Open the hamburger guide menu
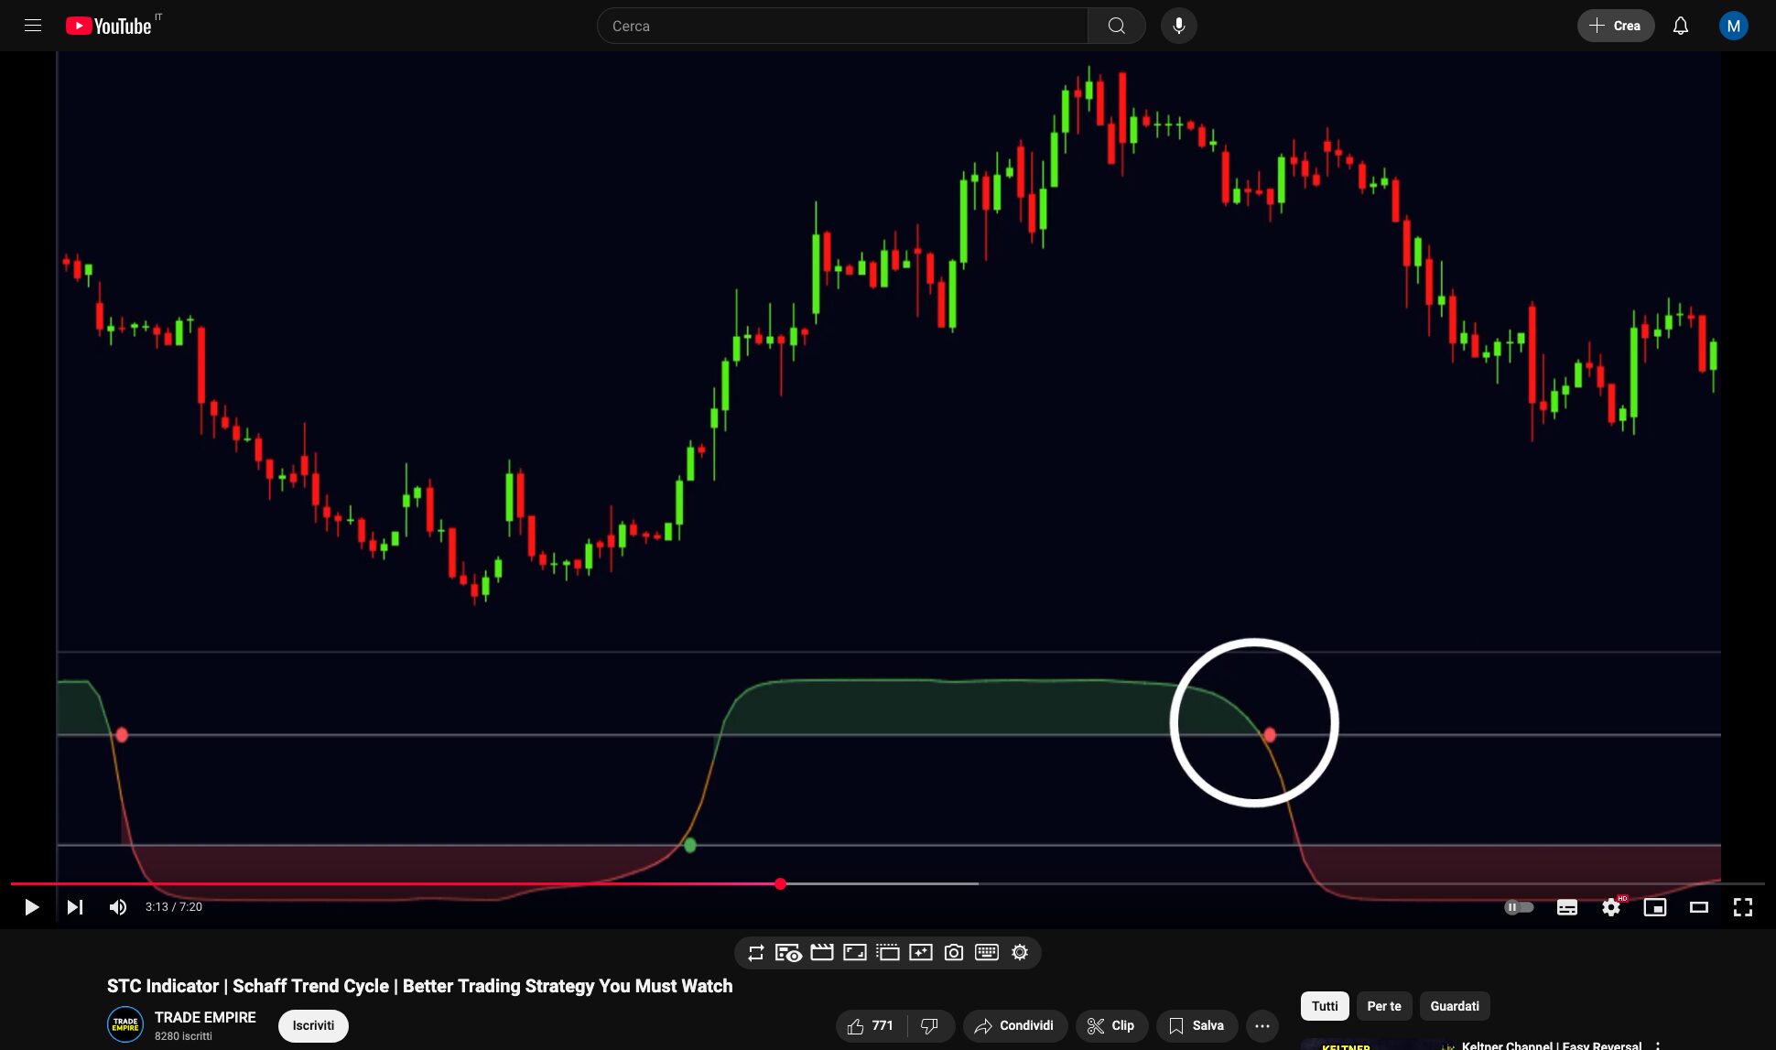This screenshot has height=1050, width=1776. coord(33,26)
